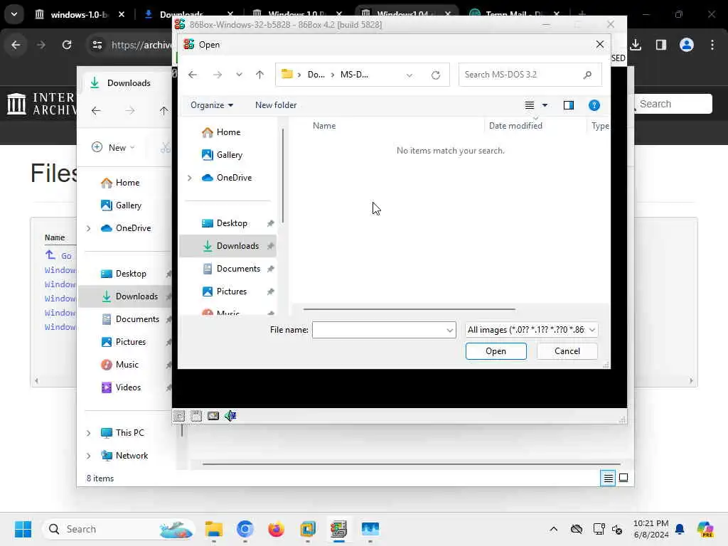Image resolution: width=728 pixels, height=546 pixels.
Task: Expand This PC in Explorer window
Action: click(x=89, y=433)
